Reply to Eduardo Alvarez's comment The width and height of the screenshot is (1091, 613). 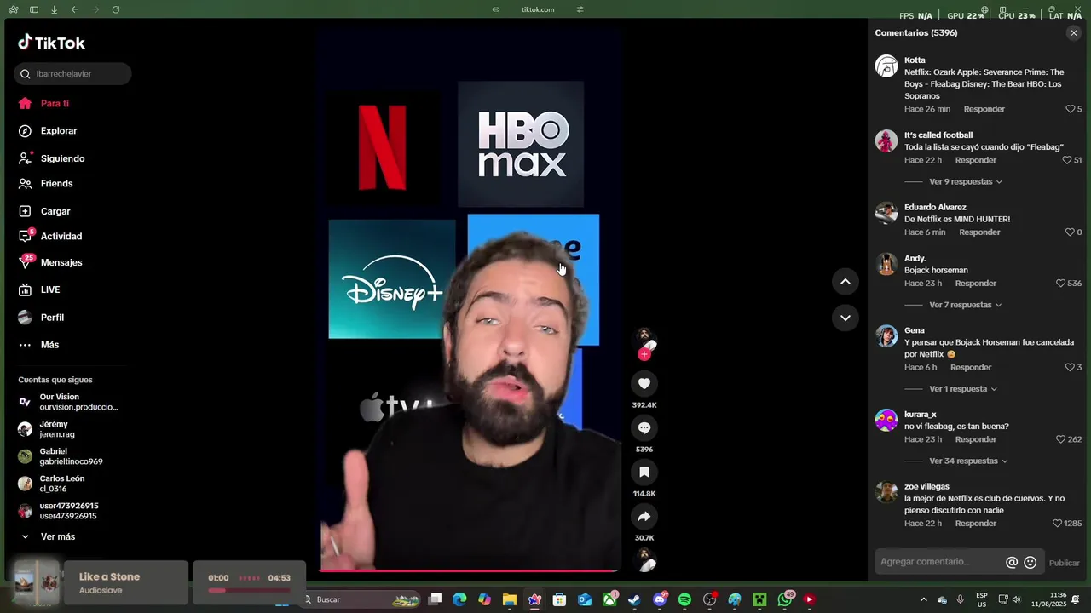[979, 232]
